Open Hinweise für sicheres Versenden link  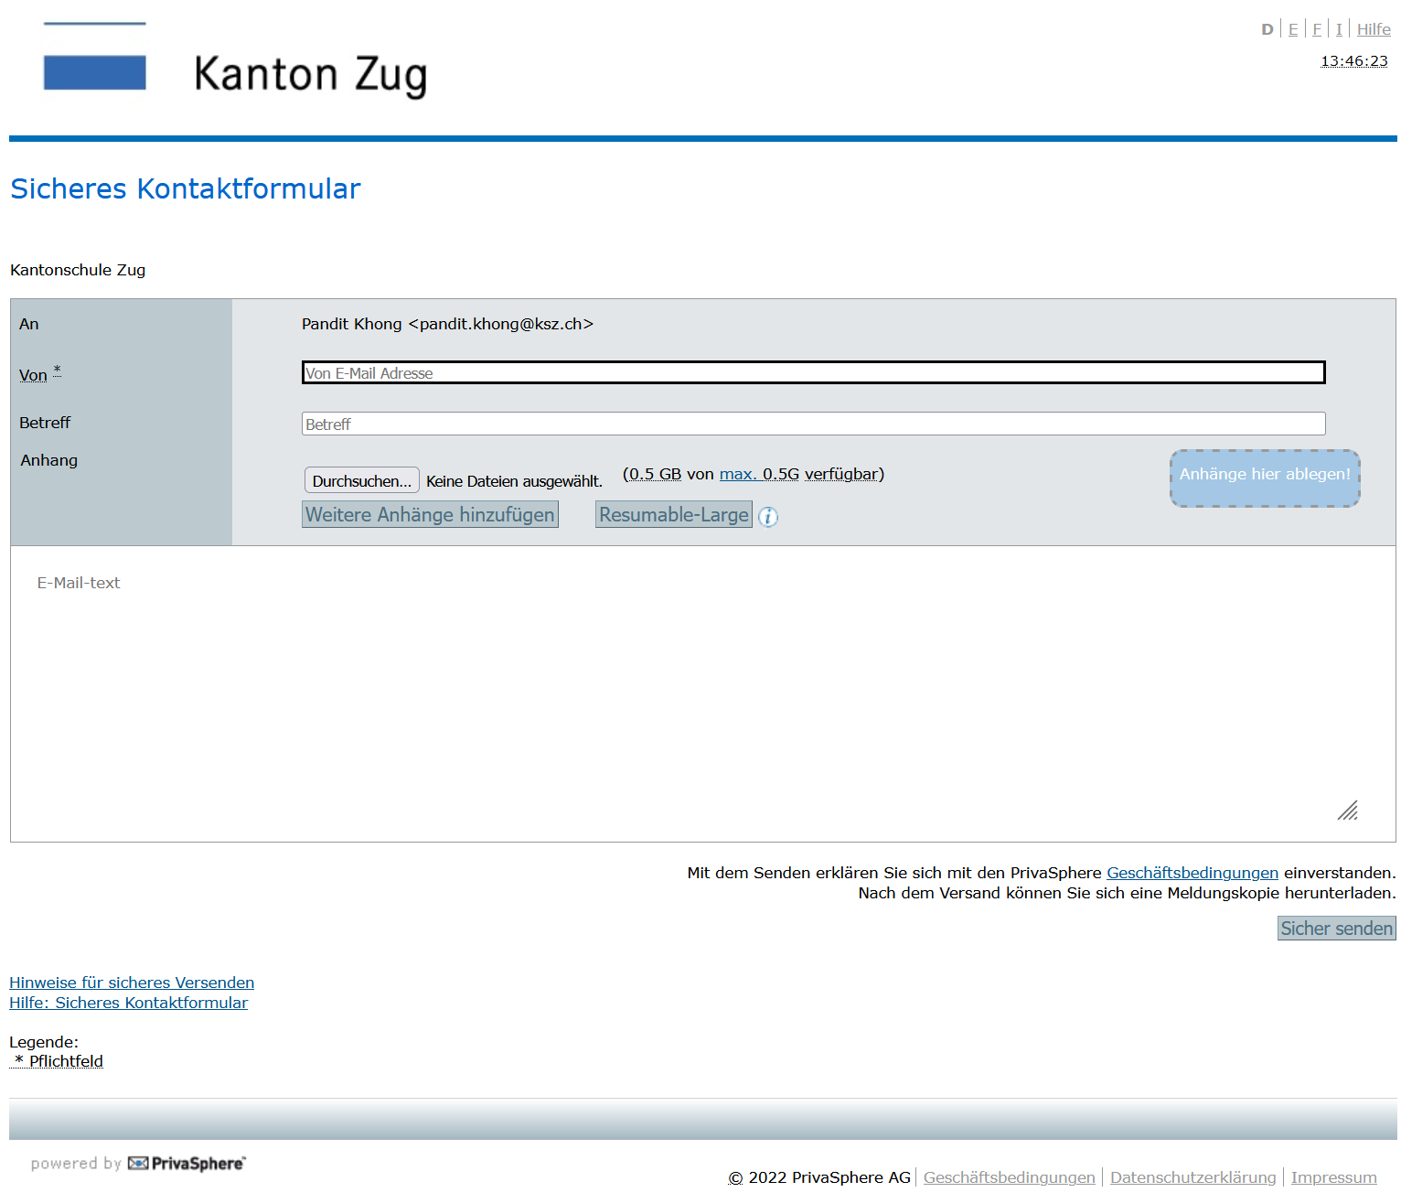pyautogui.click(x=132, y=983)
